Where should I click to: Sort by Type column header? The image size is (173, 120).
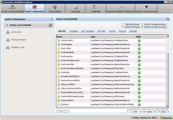tap(93, 37)
